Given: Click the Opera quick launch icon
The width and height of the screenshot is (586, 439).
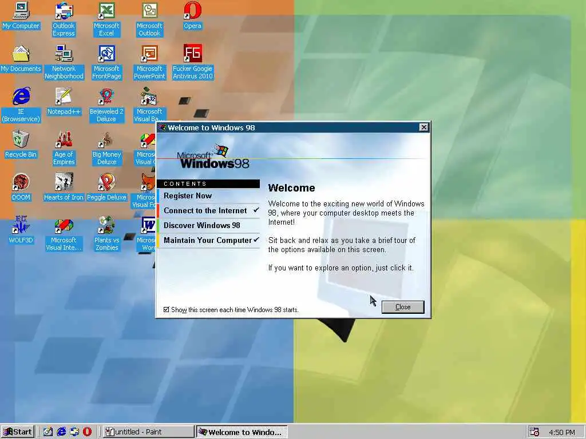Looking at the screenshot, I should (x=87, y=432).
